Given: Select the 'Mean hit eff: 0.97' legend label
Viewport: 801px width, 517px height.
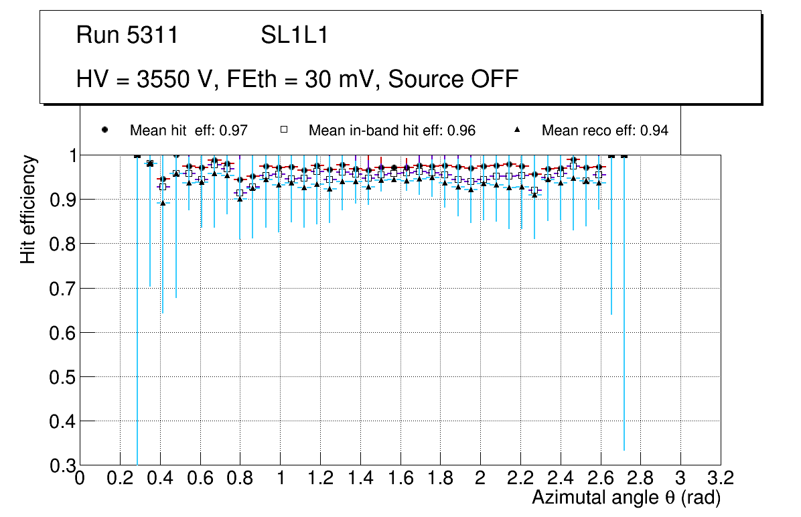Looking at the screenshot, I should pos(189,131).
